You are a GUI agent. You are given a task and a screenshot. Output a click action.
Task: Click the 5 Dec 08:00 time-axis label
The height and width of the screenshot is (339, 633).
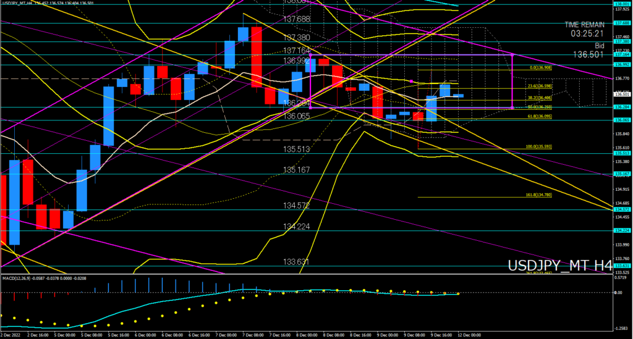pos(91,335)
